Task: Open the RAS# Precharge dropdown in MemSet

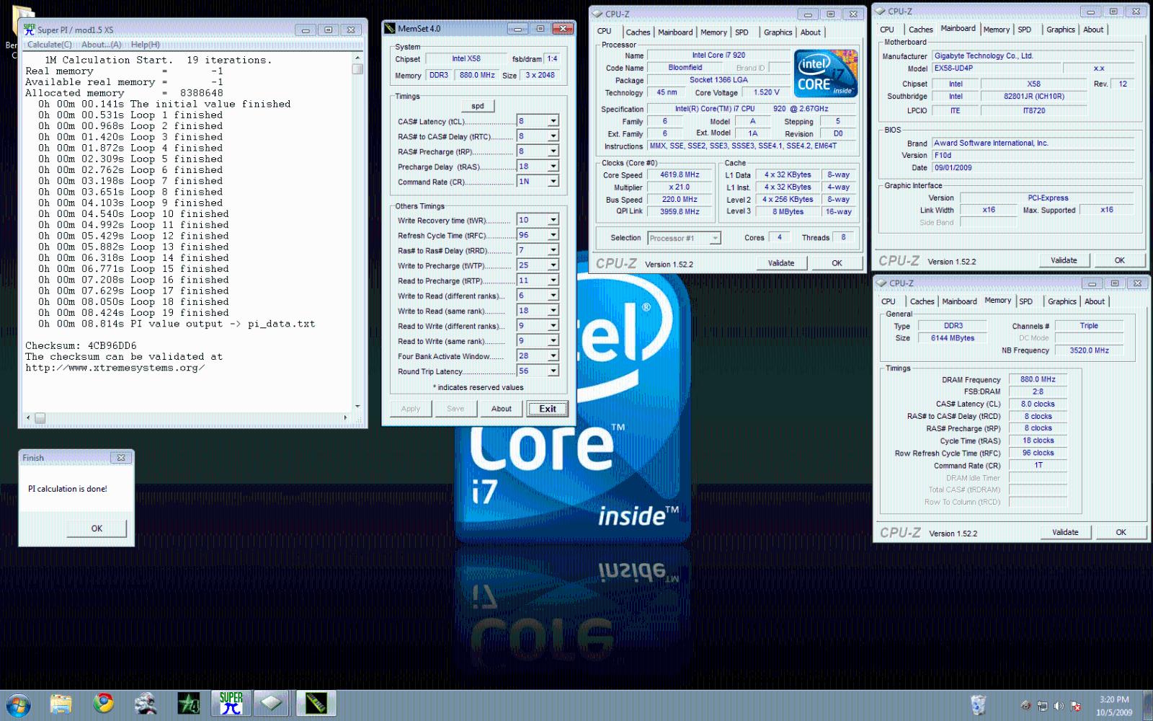Action: 553,151
